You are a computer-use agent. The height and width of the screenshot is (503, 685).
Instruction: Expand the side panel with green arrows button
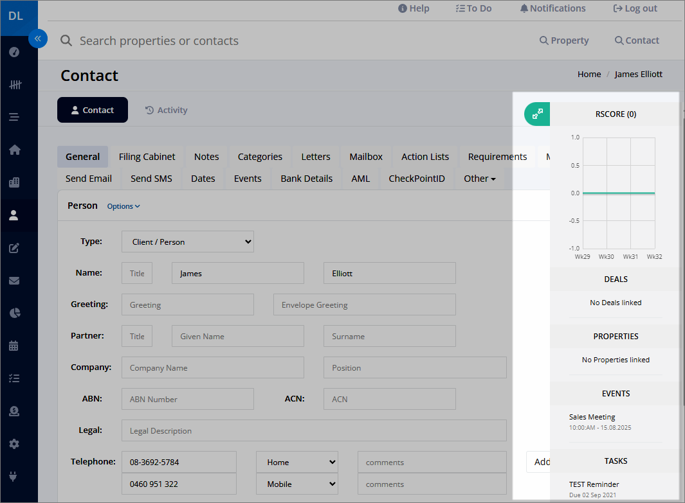tap(537, 114)
